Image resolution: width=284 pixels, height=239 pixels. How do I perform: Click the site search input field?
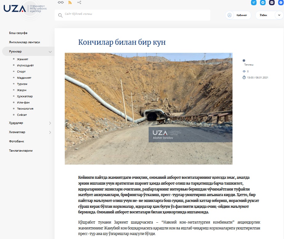pos(133,14)
